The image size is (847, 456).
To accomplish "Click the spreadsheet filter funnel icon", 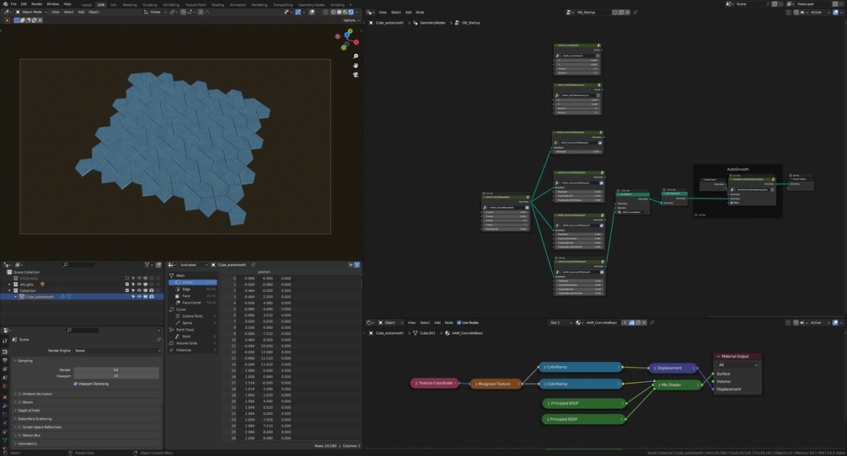I will tap(357, 265).
